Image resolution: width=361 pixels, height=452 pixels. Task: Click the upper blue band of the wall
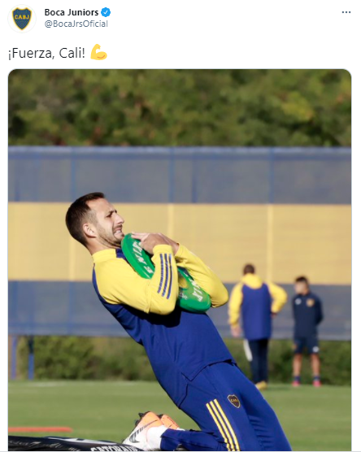coord(180,176)
